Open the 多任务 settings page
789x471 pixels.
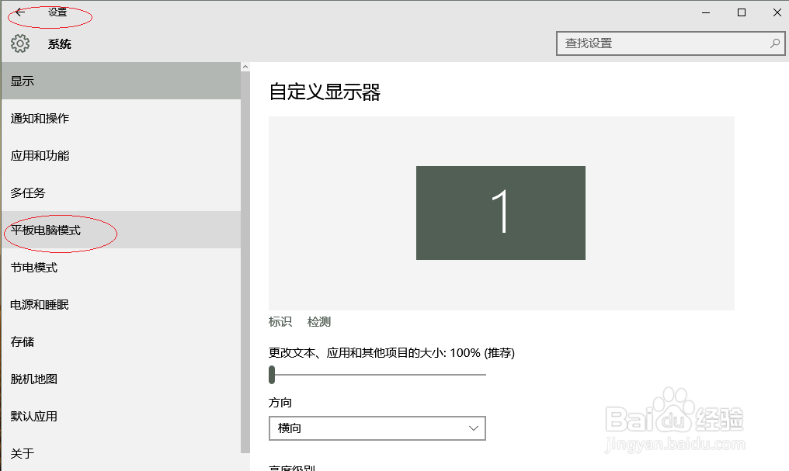28,192
